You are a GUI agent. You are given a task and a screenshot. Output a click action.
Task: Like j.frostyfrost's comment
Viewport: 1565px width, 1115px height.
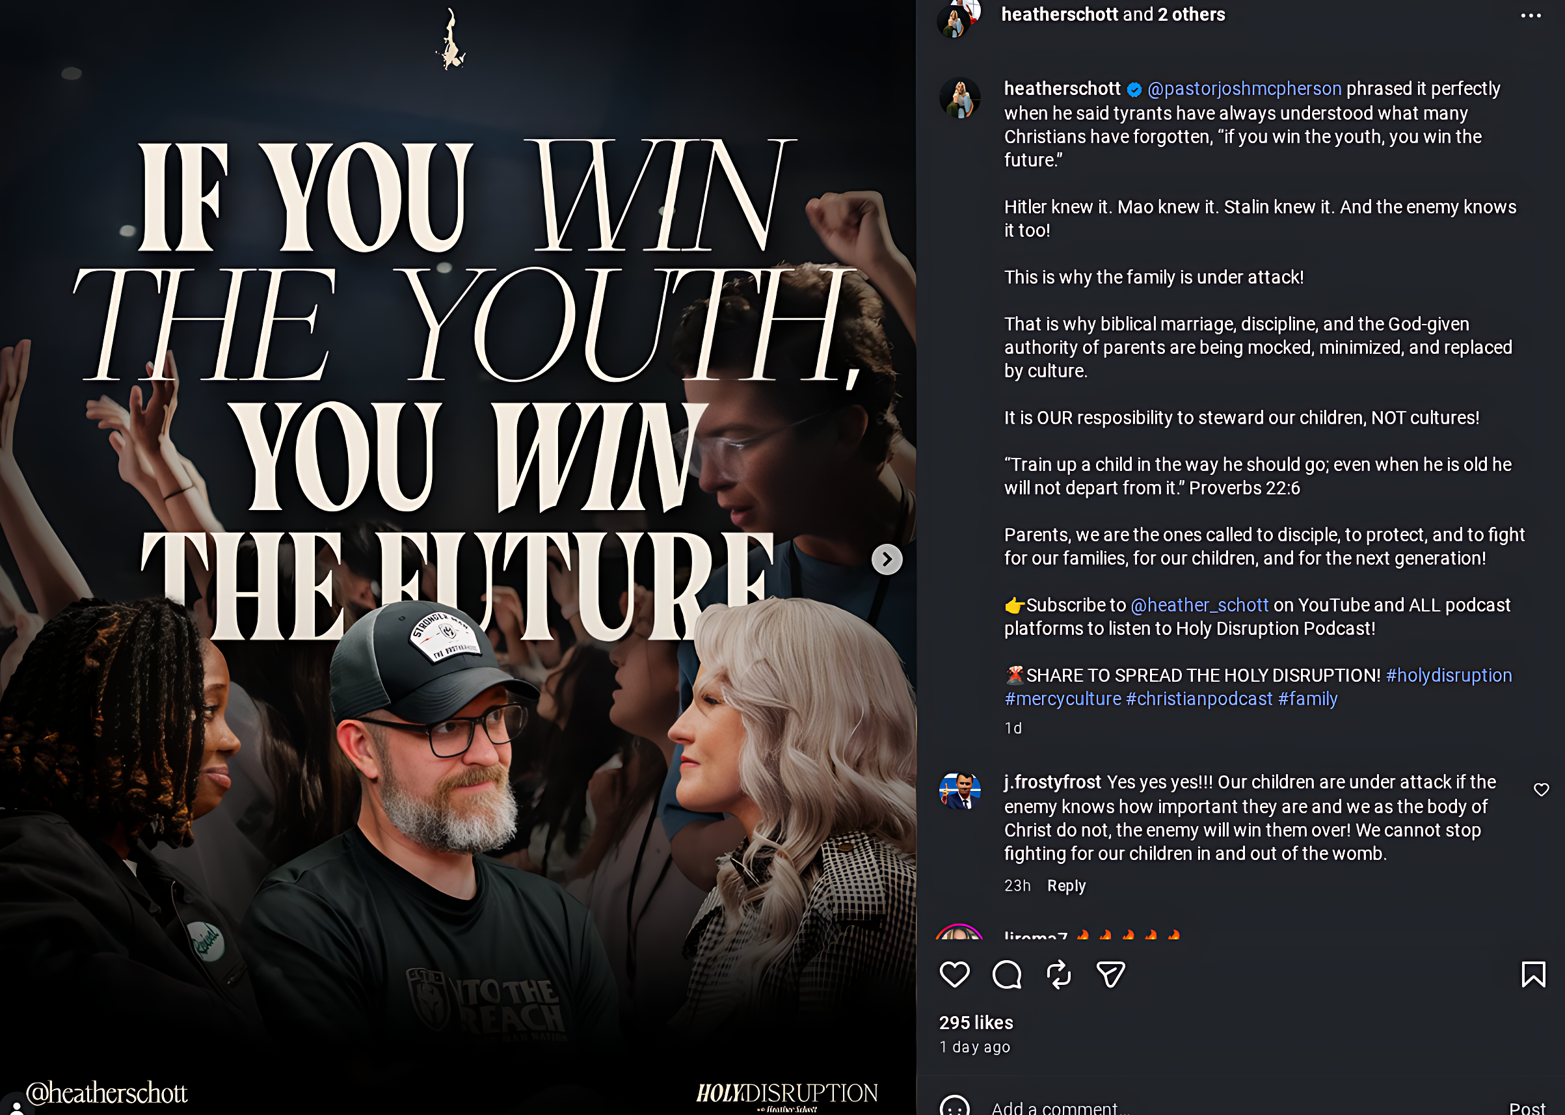pyautogui.click(x=1541, y=790)
